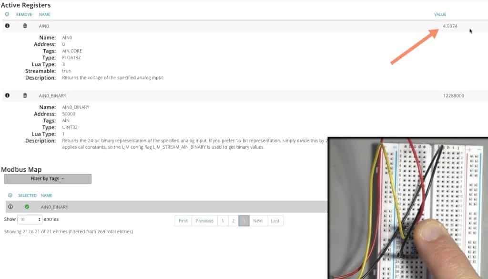
Task: Click AIN0 name in Active Registers row
Action: point(44,26)
